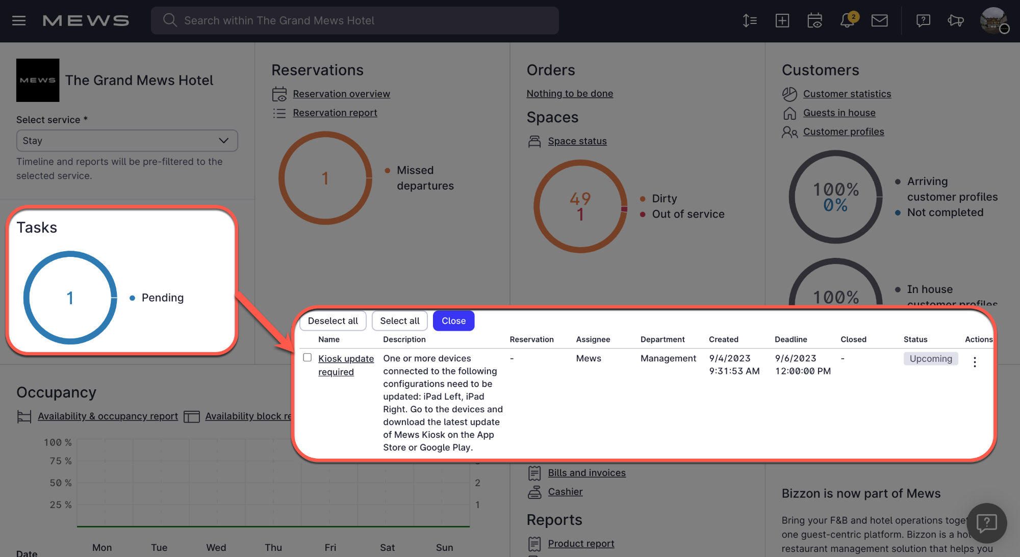Open the Kiosk task actions three-dot menu
Screen dimensions: 1020x557
click(975, 362)
